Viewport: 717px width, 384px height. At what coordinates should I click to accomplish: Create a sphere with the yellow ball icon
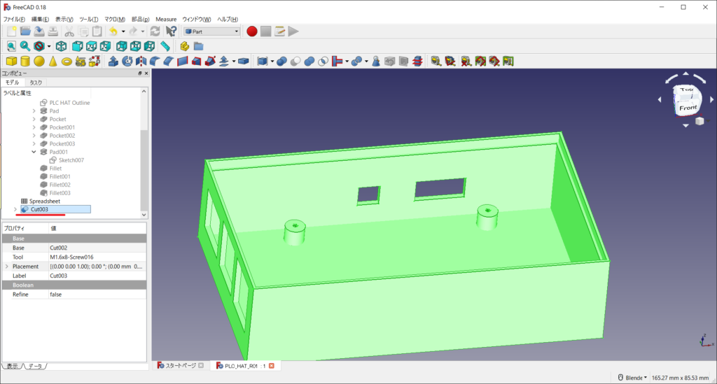[39, 62]
